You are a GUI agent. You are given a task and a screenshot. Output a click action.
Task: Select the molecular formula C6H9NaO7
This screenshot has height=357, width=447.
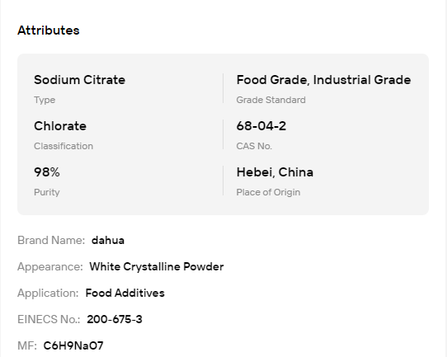[x=73, y=345]
